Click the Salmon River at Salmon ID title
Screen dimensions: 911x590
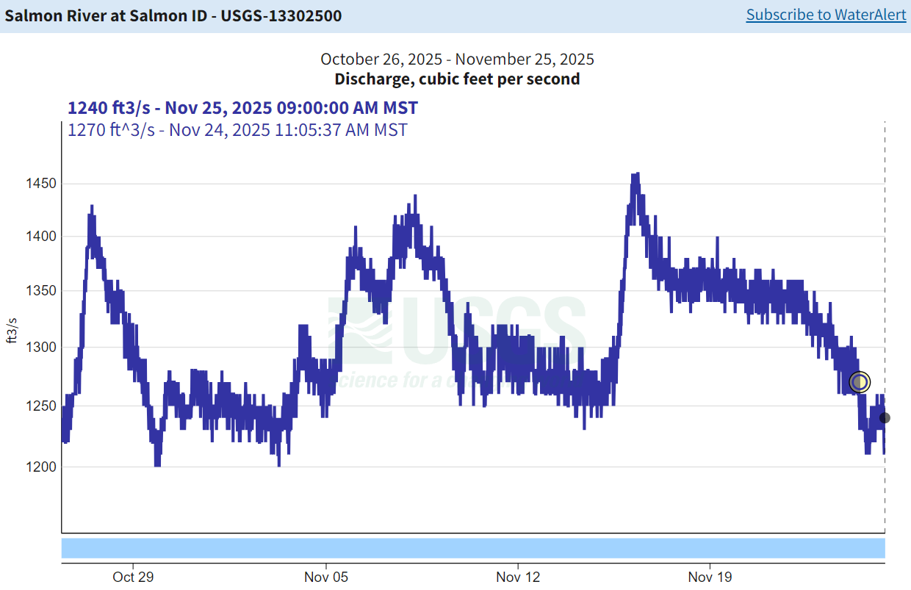173,15
